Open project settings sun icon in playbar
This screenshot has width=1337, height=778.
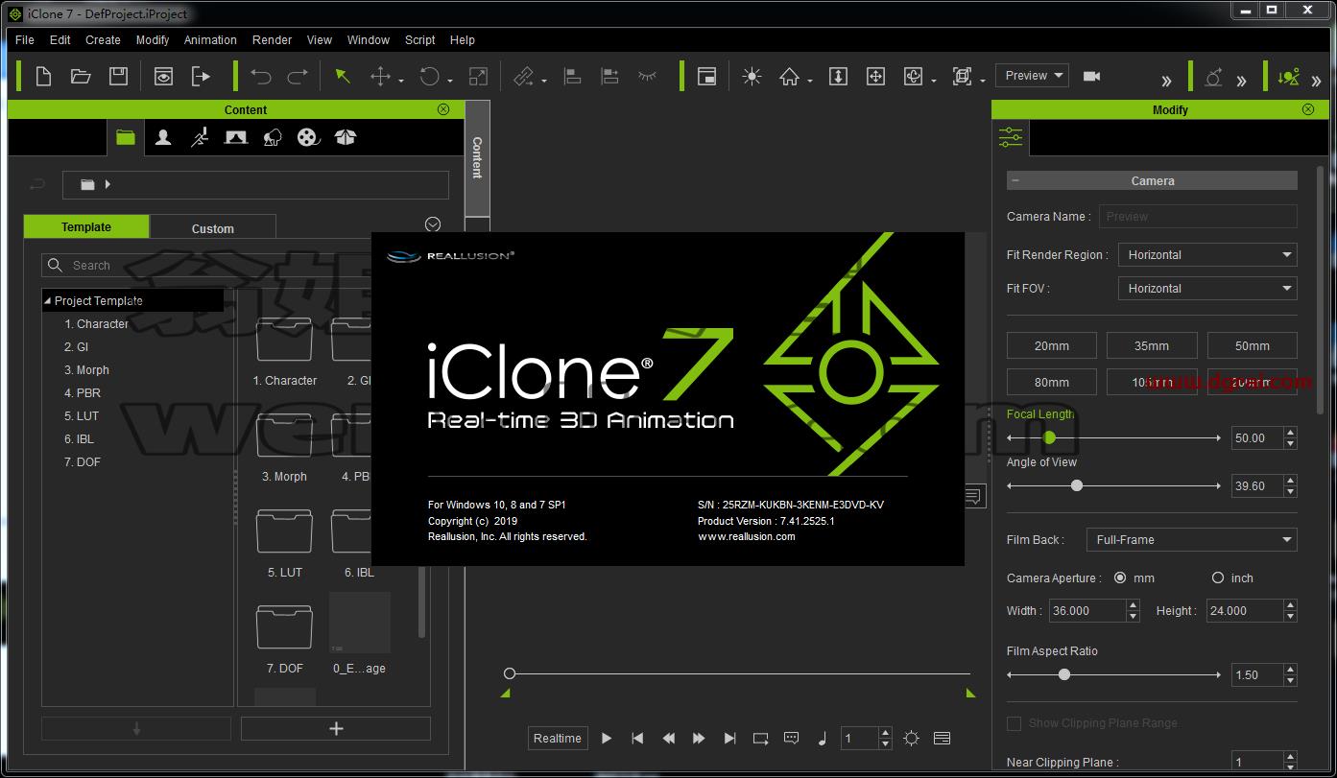coord(911,739)
